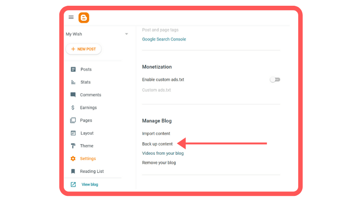
Task: Open Posts via its sidebar icon
Action: [73, 69]
